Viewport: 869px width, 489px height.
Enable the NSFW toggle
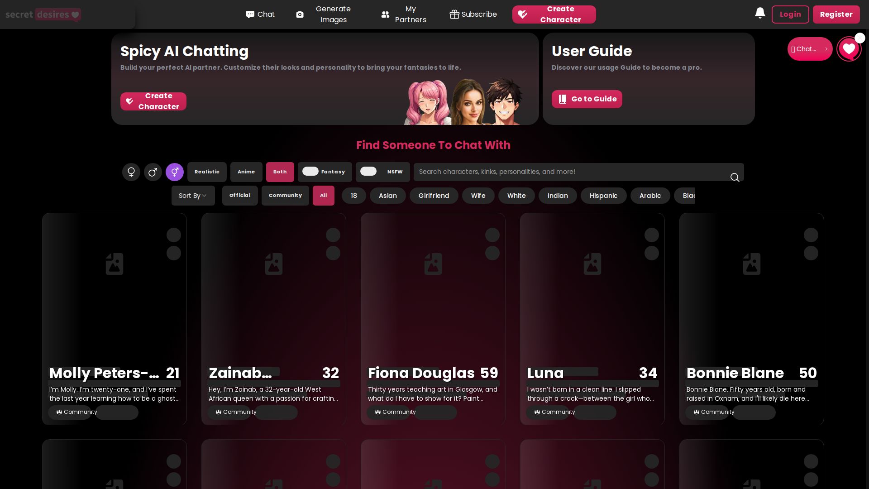pos(368,171)
